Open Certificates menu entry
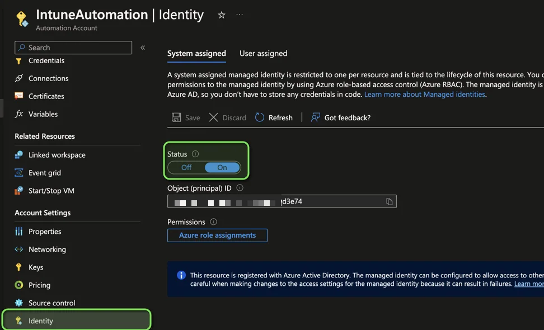Viewport: 544px width, 330px height. click(46, 96)
